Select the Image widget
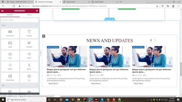 [x=10, y=44]
